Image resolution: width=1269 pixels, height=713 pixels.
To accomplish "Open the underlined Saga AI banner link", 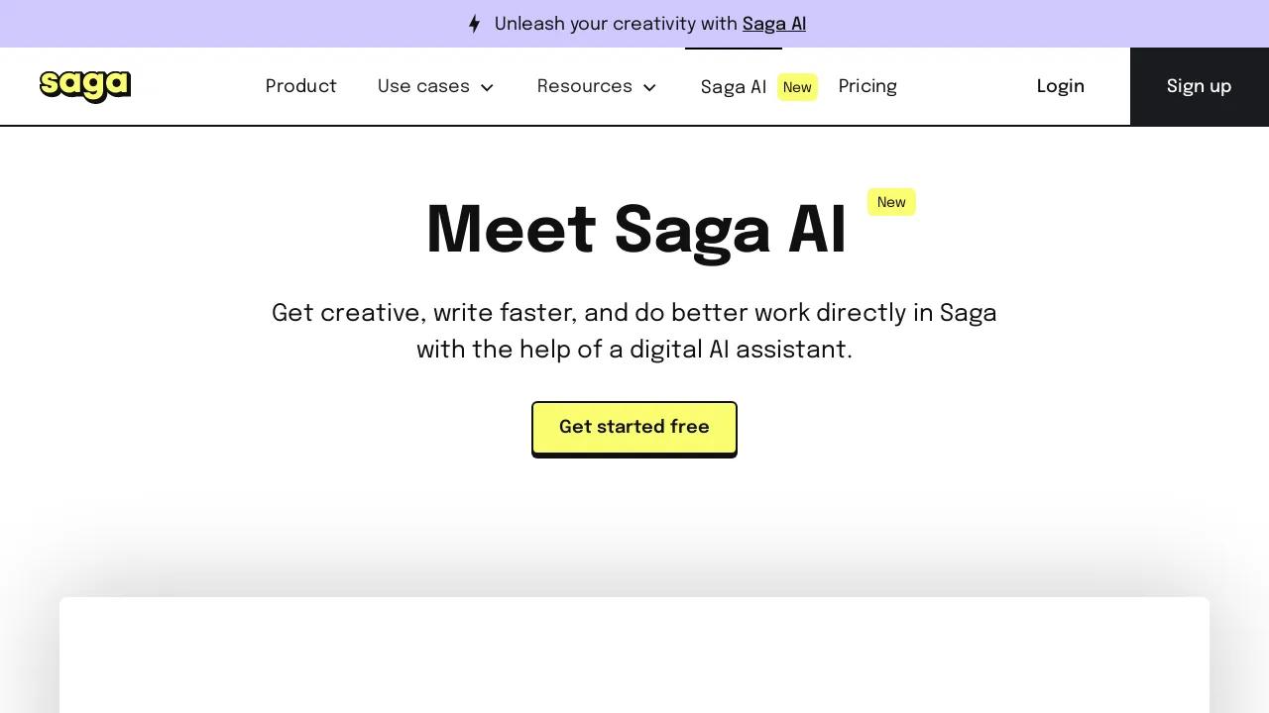I will tap(773, 24).
